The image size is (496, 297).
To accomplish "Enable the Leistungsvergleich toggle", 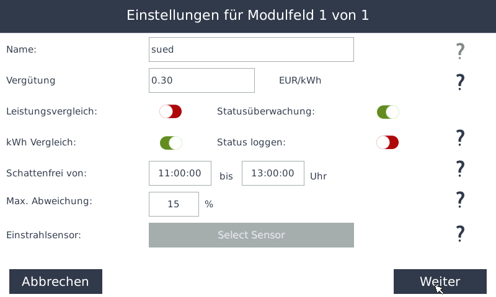I will [170, 111].
